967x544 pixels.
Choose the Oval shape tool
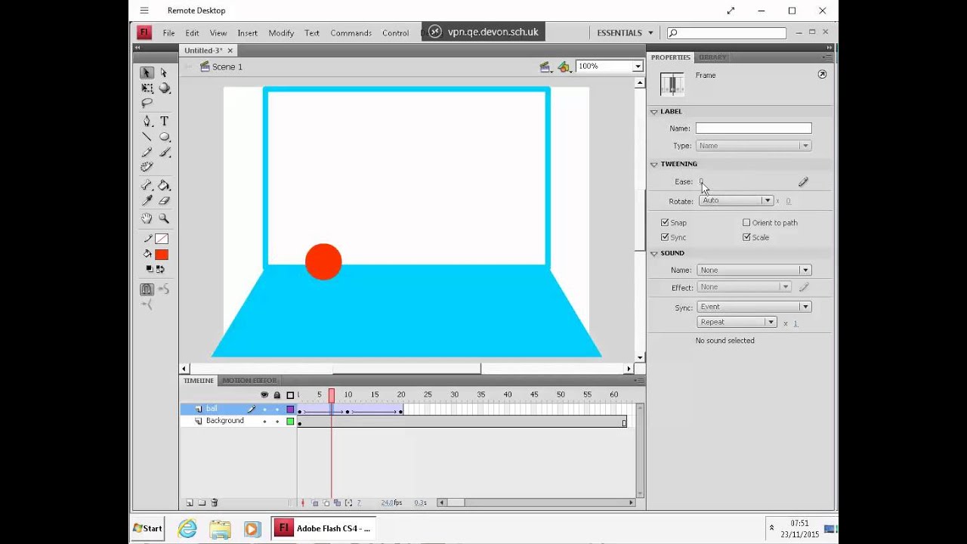tap(164, 137)
